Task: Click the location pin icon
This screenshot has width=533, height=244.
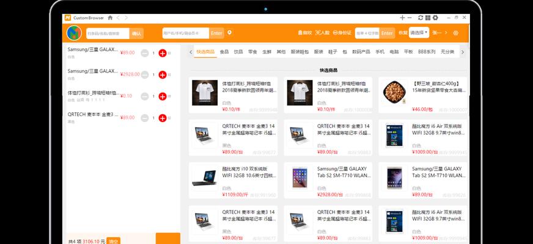Action: click(230, 32)
